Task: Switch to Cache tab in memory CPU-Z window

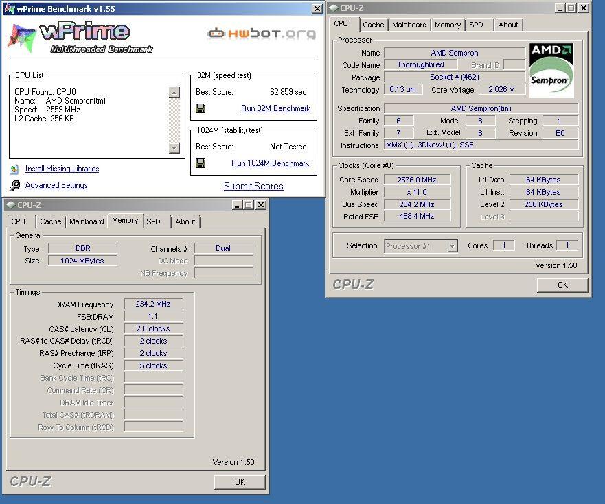Action: [51, 221]
